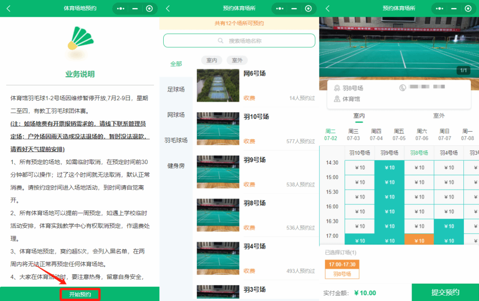This screenshot has width=479, height=301.
Task: Select 14:30 slot for 羽10号场
Action: (360, 168)
